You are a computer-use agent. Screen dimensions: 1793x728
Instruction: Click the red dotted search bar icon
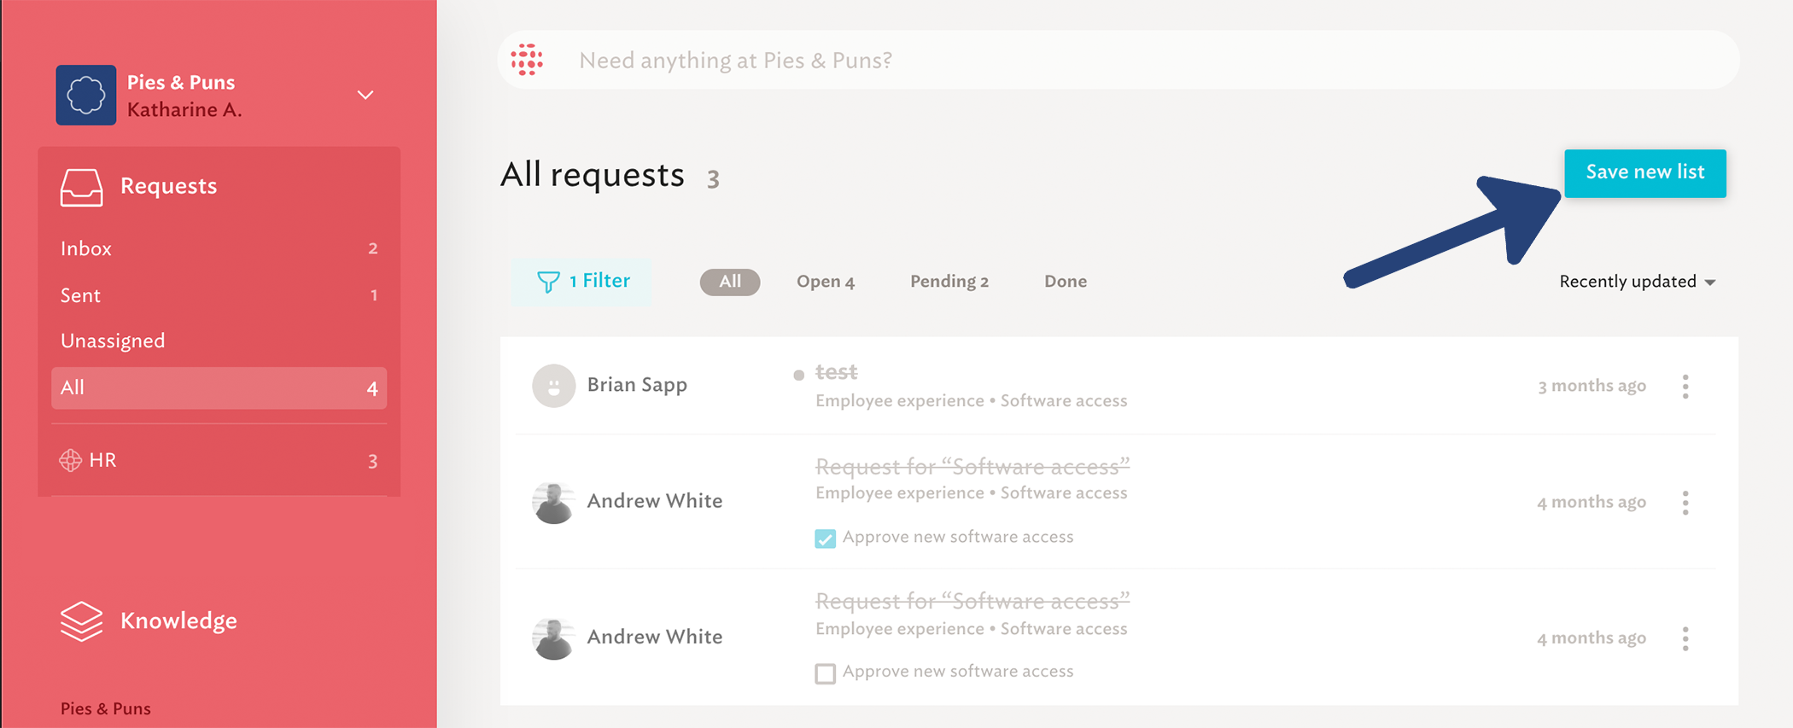coord(527,60)
